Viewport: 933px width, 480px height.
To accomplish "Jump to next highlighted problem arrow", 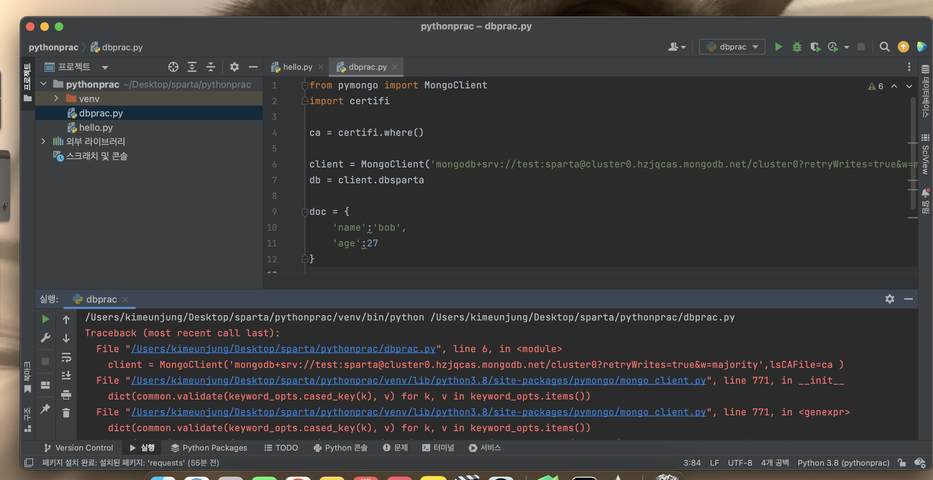I will point(909,86).
